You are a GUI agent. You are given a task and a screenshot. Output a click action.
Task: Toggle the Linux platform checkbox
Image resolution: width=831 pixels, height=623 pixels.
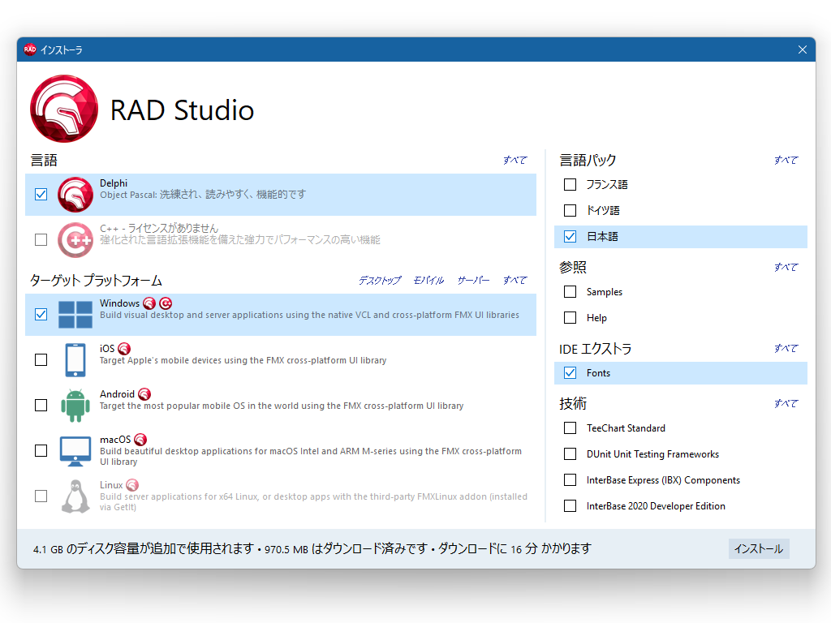(41, 496)
